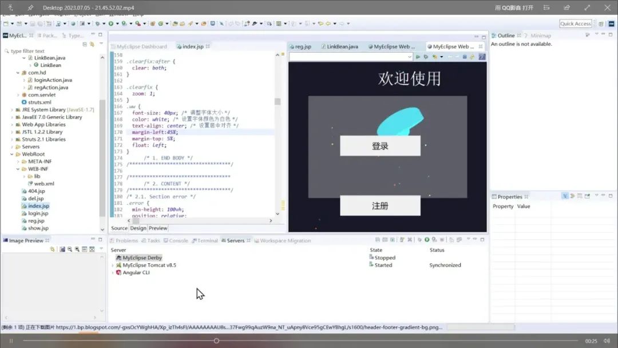This screenshot has height=348, width=618.
Task: Open the New file dropdown arrow
Action: 12,23
